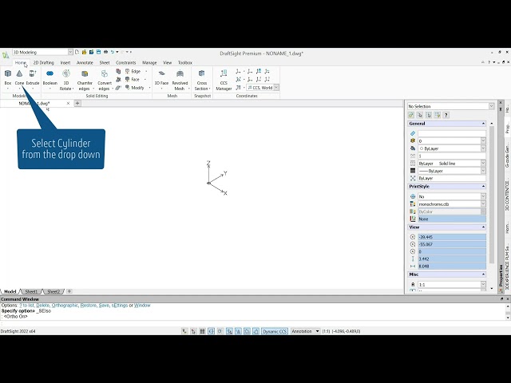Open the No Selection dropdown in Properties

[x=492, y=106]
